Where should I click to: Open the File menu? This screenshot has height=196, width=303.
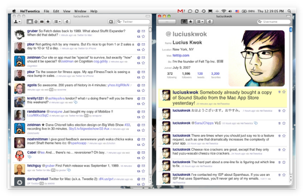click(46, 11)
